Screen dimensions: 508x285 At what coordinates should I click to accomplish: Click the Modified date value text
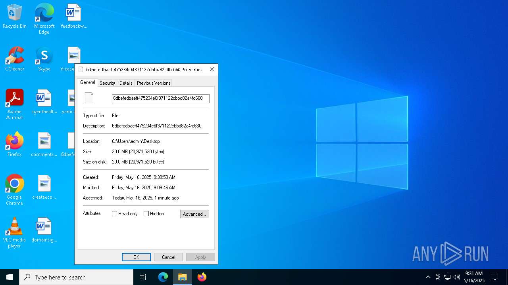[x=144, y=188]
